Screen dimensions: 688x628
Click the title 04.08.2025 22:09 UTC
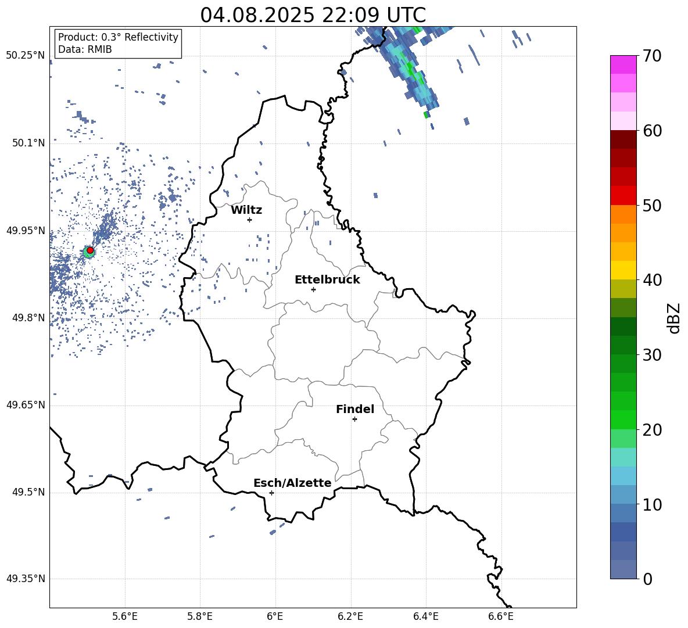pos(313,15)
